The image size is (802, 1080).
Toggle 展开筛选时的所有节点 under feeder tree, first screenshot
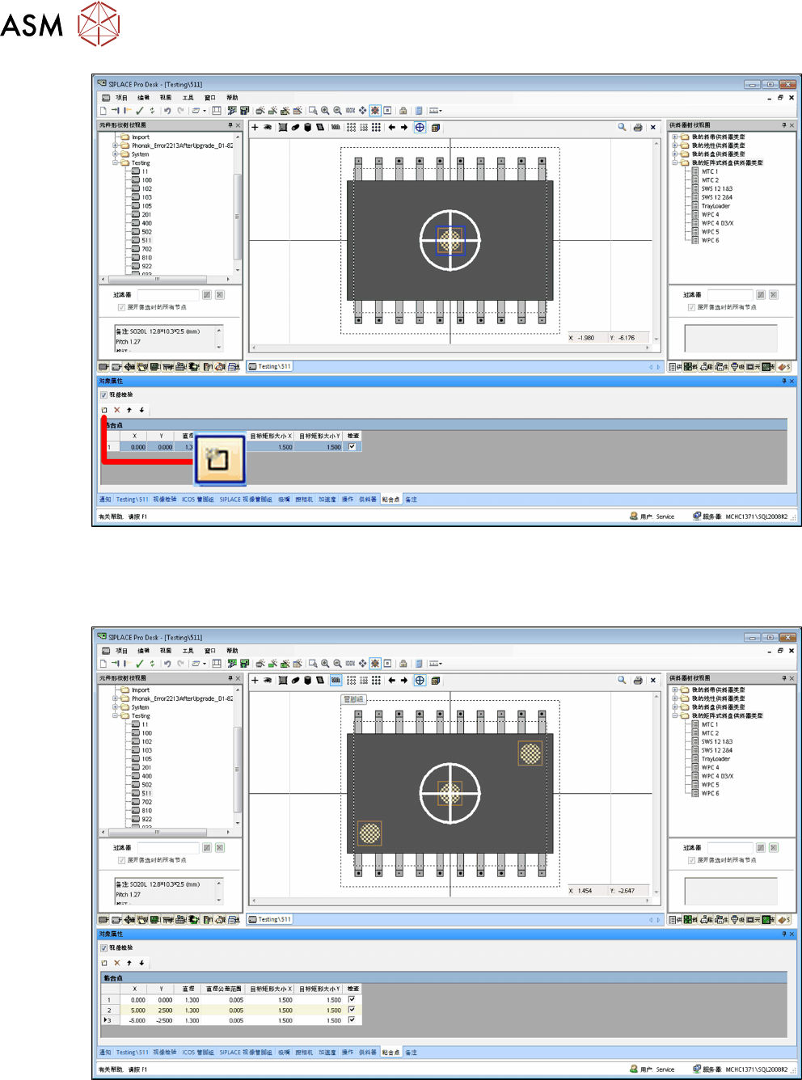(691, 307)
